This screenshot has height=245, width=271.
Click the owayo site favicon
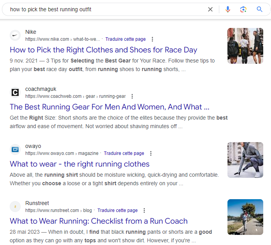(x=15, y=149)
